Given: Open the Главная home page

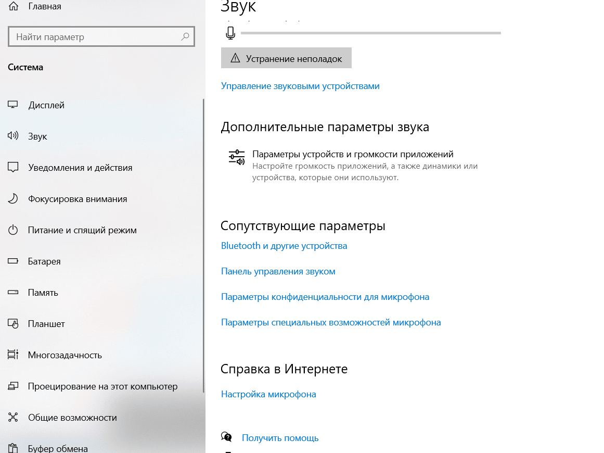Looking at the screenshot, I should click(45, 6).
